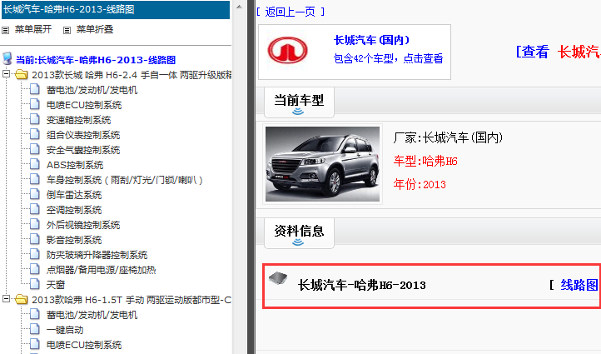The image size is (601, 354).
Task: Click the 厂家:长城汽车(国内) text
Action: pyautogui.click(x=448, y=137)
